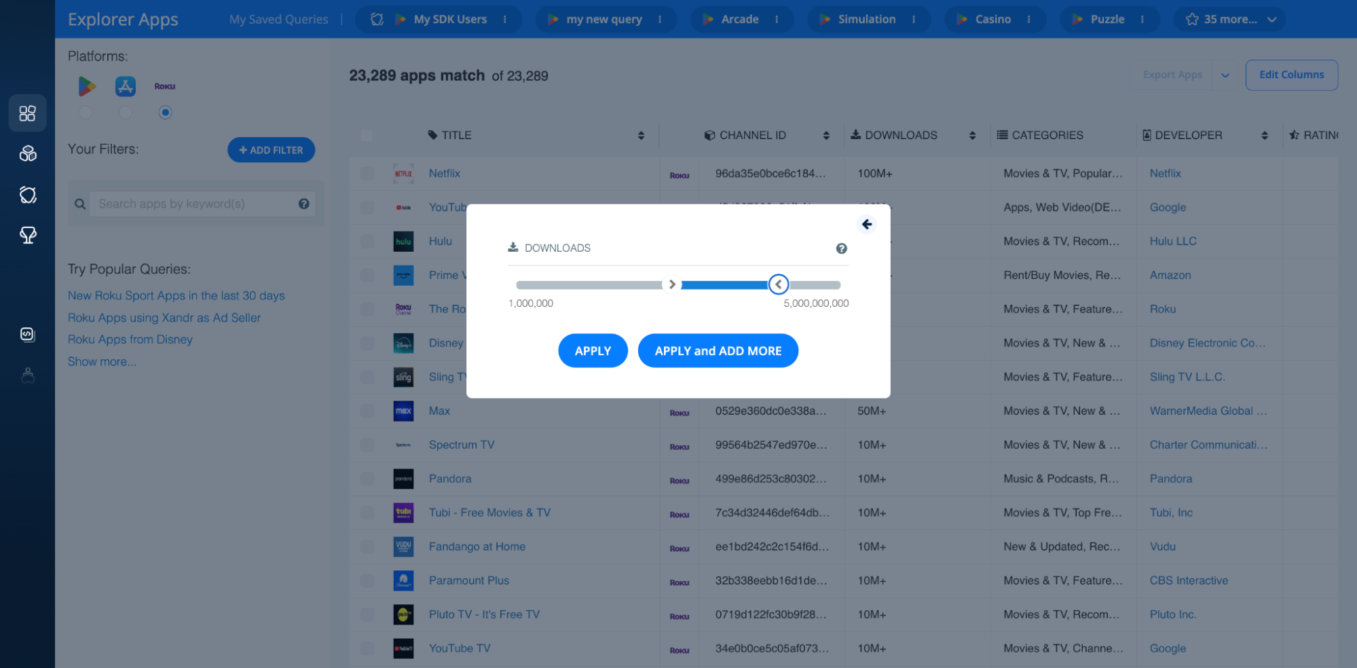Open Simulation query options menu
The image size is (1357, 668).
coord(914,20)
